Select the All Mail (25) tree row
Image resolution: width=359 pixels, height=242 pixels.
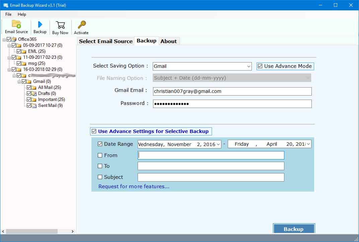tap(50, 87)
